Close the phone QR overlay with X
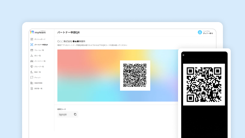245x138 pixels. coord(183,55)
